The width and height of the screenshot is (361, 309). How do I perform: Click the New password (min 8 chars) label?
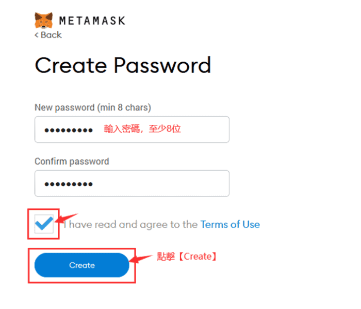(92, 107)
